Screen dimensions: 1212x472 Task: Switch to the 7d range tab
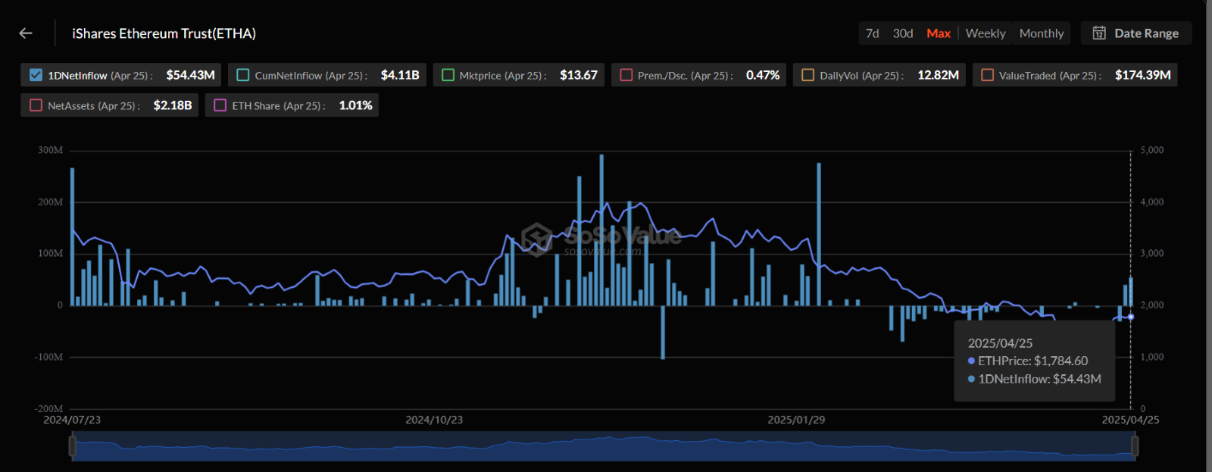point(873,33)
